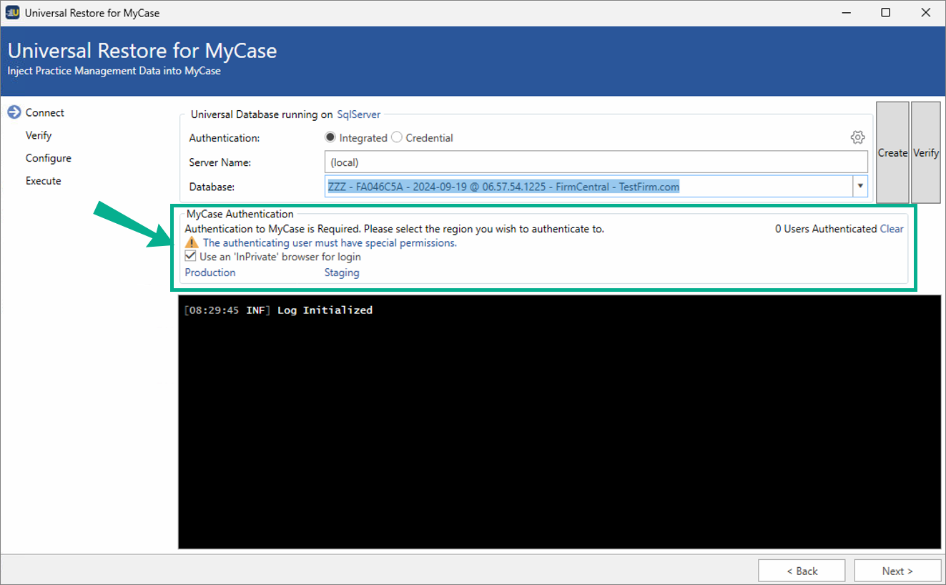Click the 'Authentication:' label
946x585 pixels.
(x=225, y=137)
